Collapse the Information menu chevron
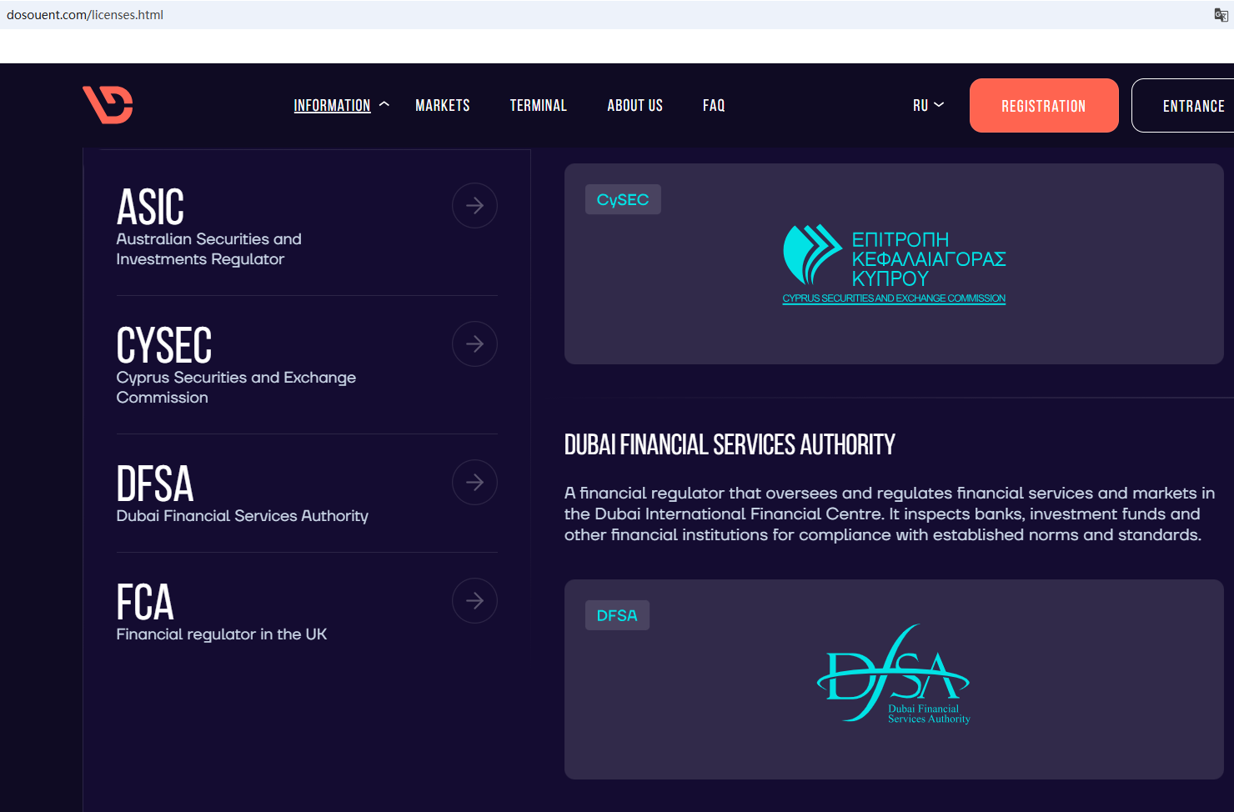 click(384, 105)
